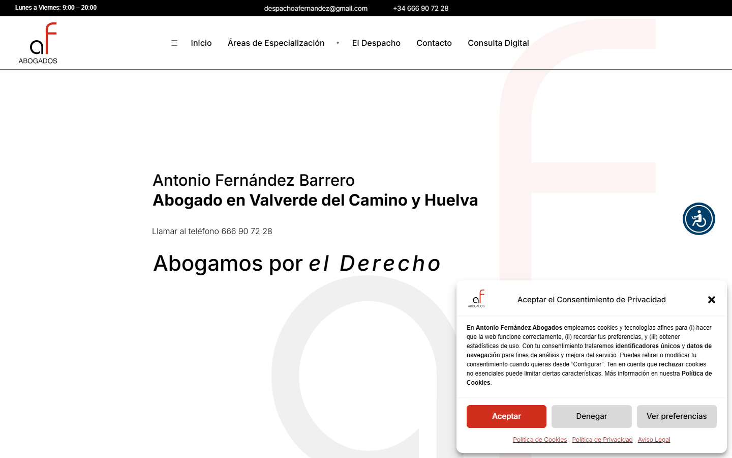Click the 'Lunes a Viernes: 9:00 – 20:00' text
This screenshot has height=458, width=732.
point(56,8)
